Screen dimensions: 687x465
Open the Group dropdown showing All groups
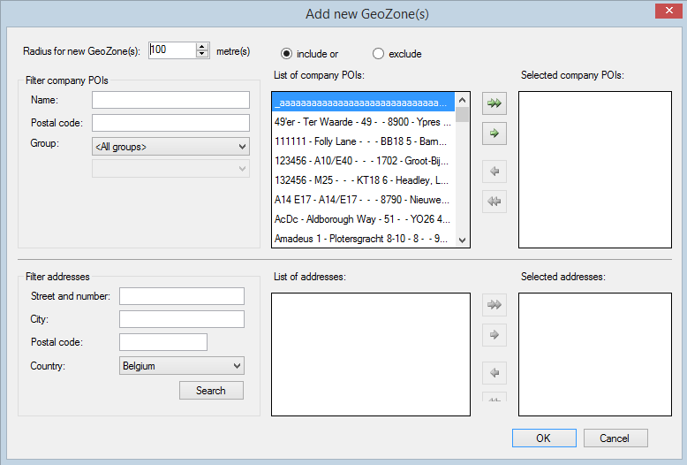(x=170, y=147)
